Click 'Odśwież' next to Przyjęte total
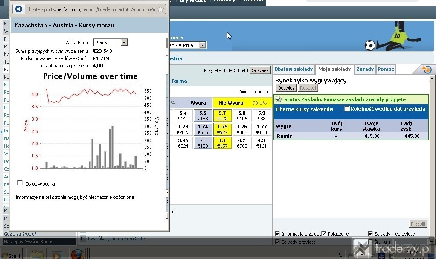Viewport: 436px width, 259px height. pos(260,70)
